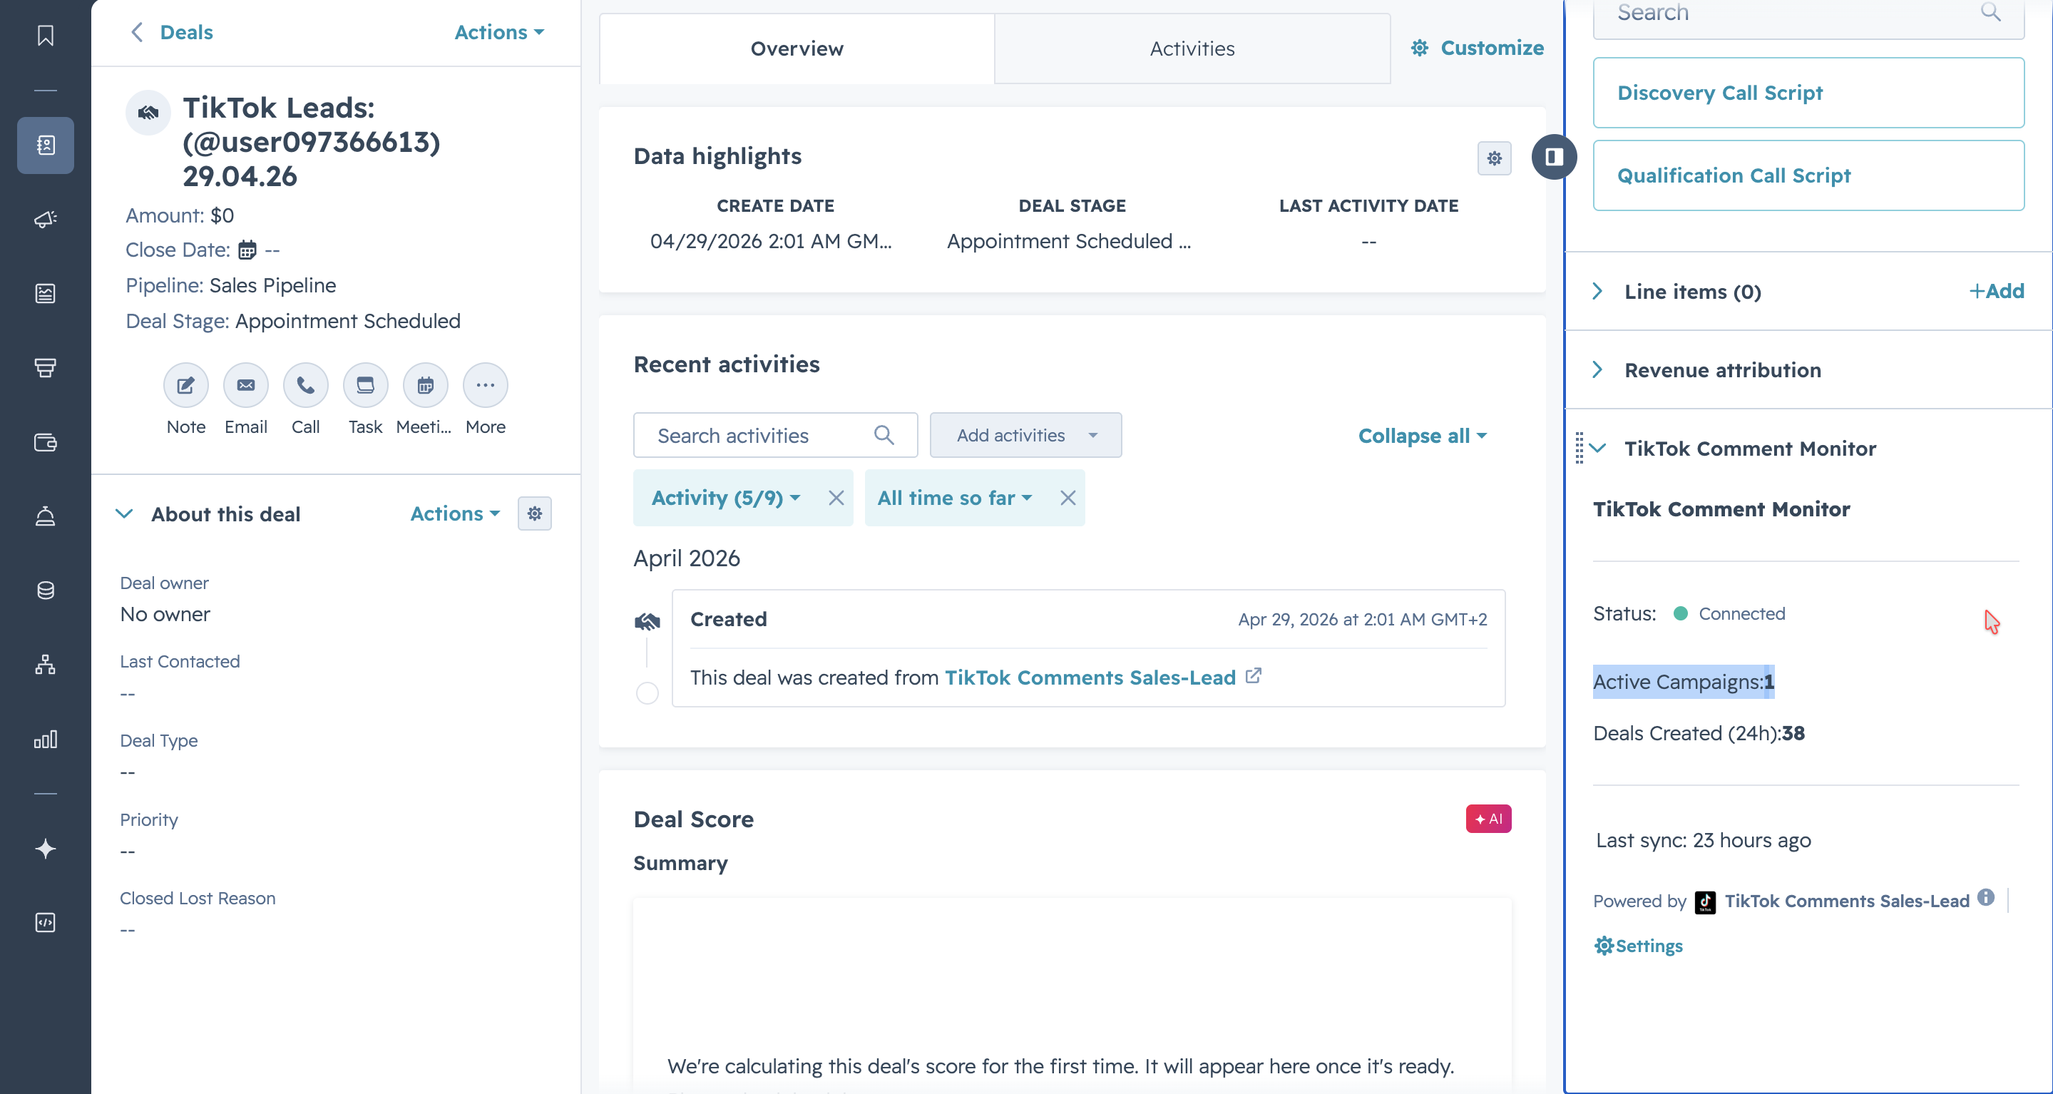Open the CRM contacts sidebar icon
The width and height of the screenshot is (2053, 1094).
point(46,145)
